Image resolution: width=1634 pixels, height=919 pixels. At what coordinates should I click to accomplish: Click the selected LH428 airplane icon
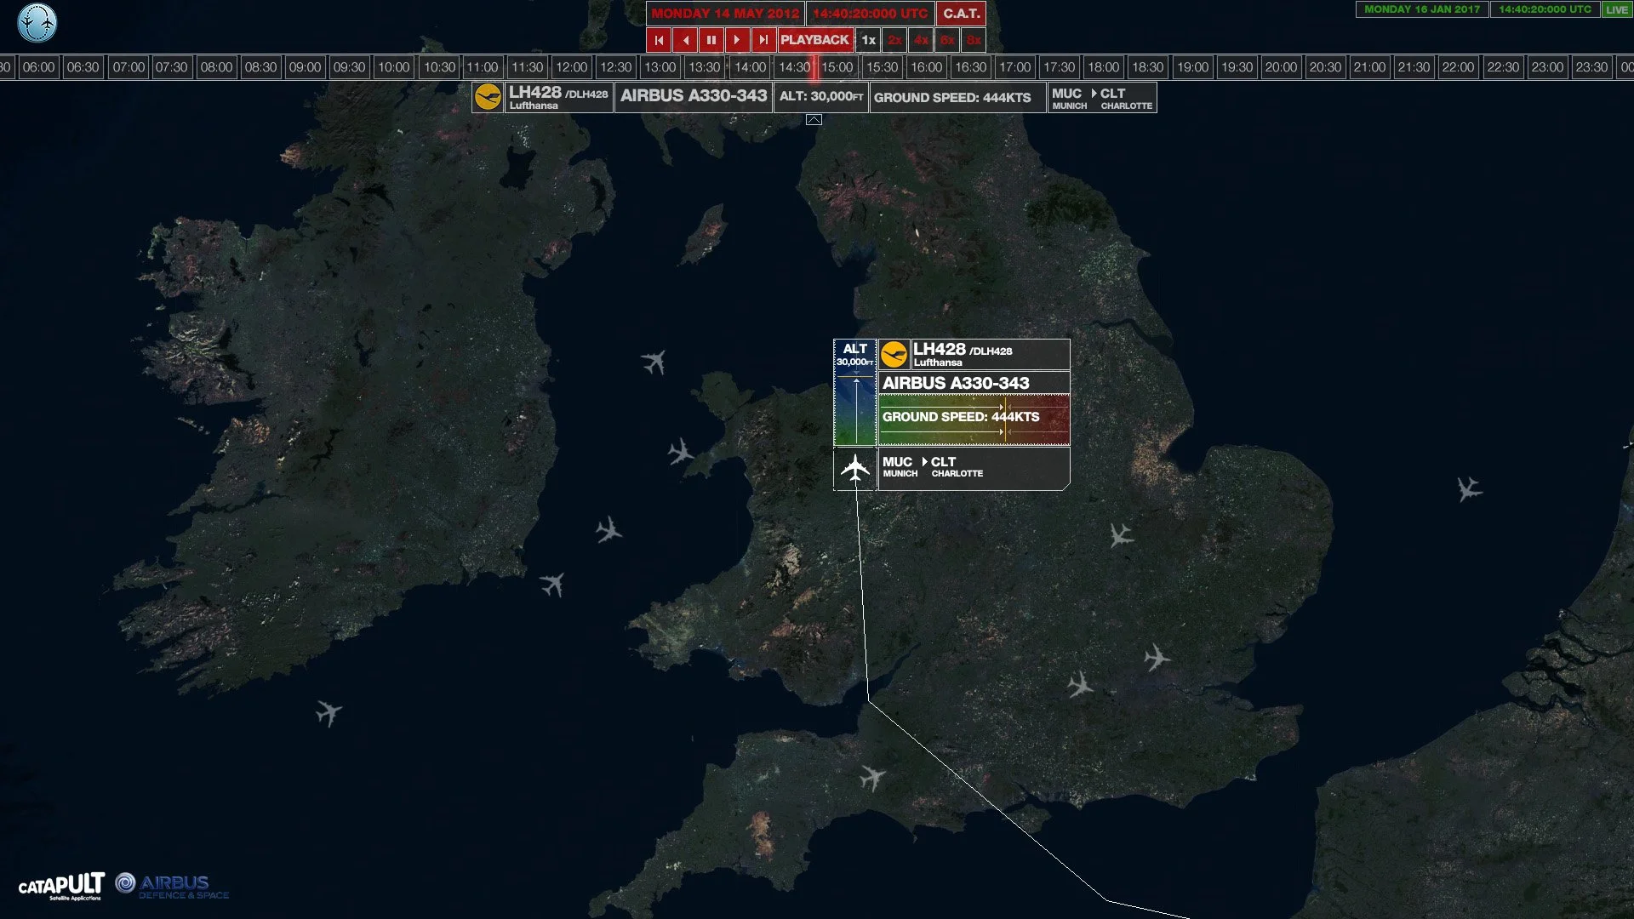click(x=854, y=469)
